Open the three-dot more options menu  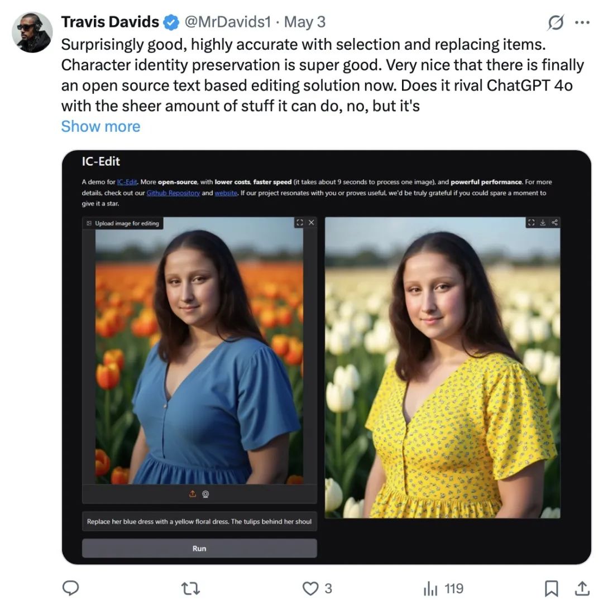[x=582, y=22]
